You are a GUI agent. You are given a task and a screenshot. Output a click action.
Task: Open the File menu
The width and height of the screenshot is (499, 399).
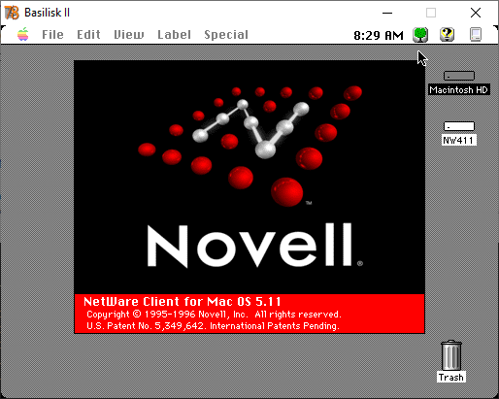click(52, 35)
